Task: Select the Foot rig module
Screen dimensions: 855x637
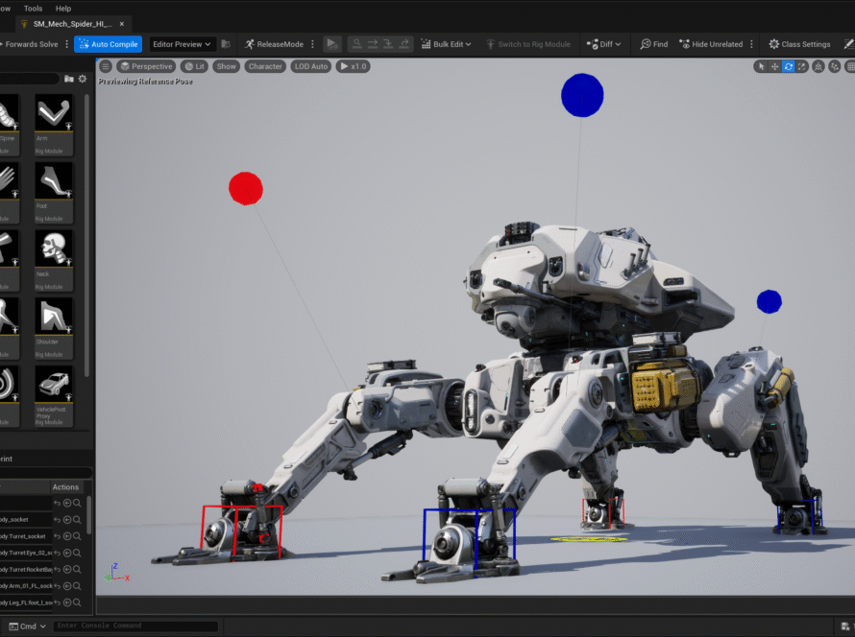Action: [x=54, y=180]
